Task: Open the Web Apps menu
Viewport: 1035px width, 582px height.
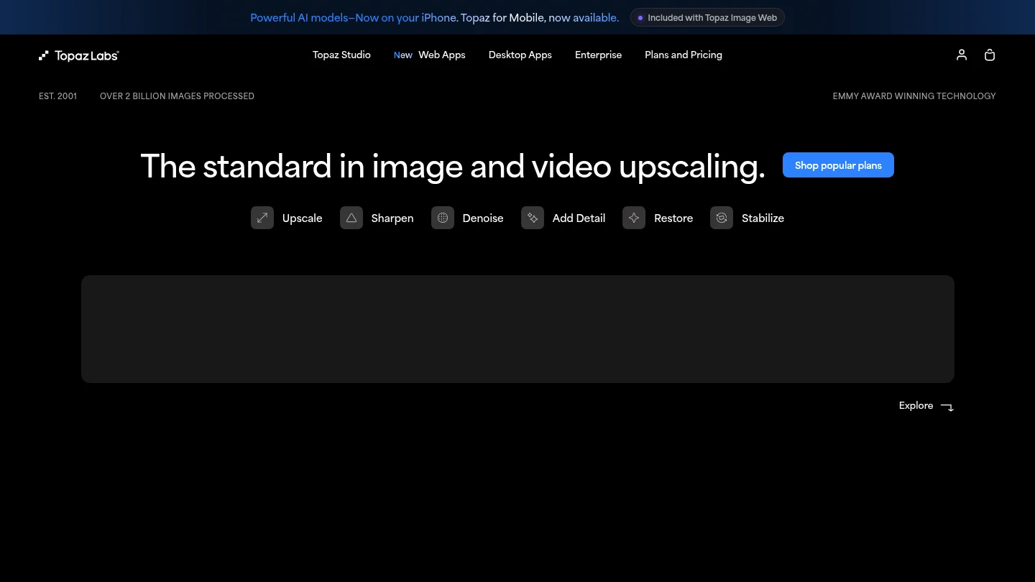Action: pos(442,55)
